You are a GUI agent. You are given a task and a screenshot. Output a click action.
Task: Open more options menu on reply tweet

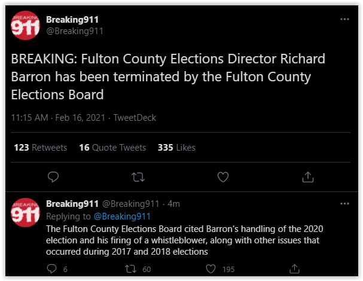point(344,204)
